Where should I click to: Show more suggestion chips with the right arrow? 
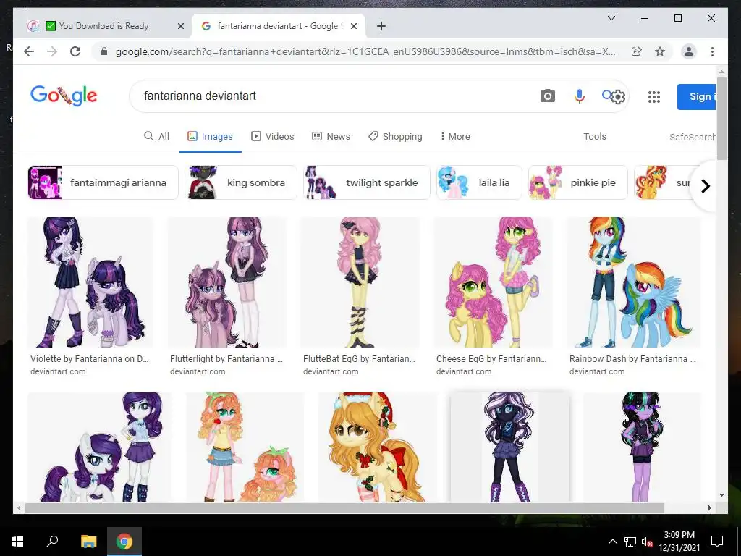pos(705,186)
